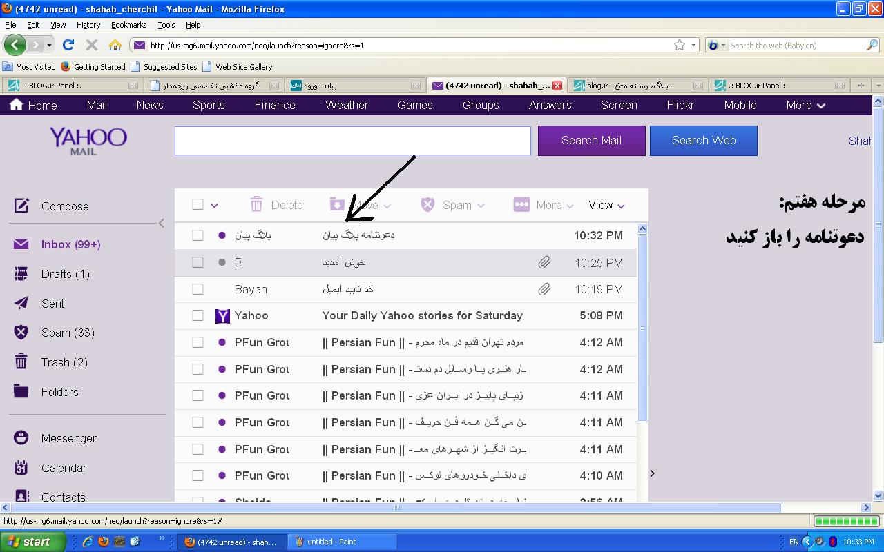Click the Contacts icon in sidebar
The image size is (884, 552).
click(x=21, y=496)
